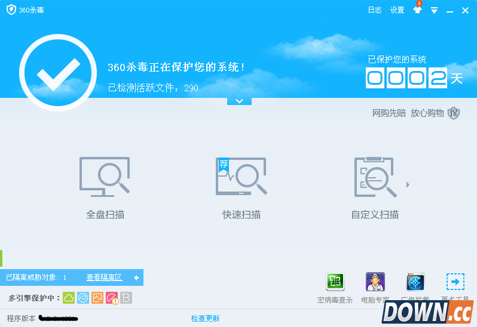Viewport: 477px width, 327px height.
Task: Open 网购先赔 放心购物 link
Action: coord(408,113)
